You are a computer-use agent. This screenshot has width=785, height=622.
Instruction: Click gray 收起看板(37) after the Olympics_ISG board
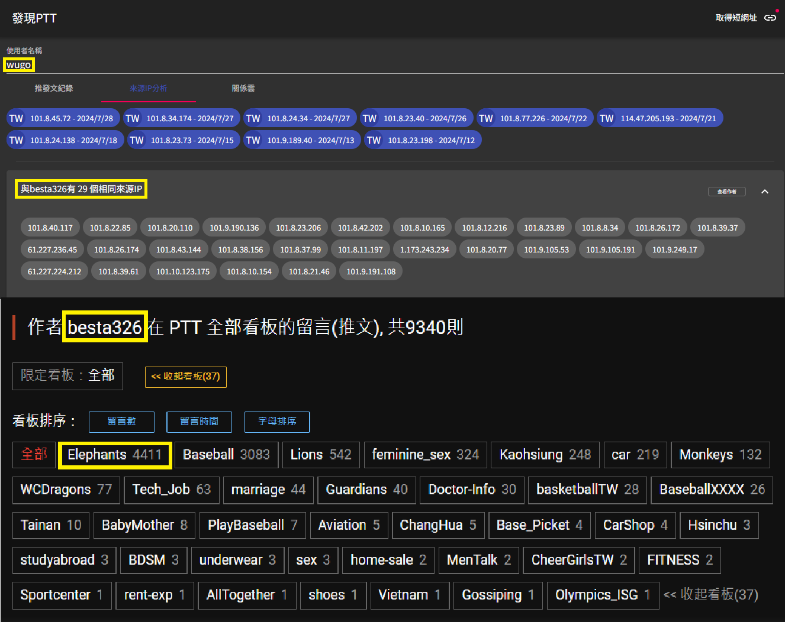click(x=711, y=595)
